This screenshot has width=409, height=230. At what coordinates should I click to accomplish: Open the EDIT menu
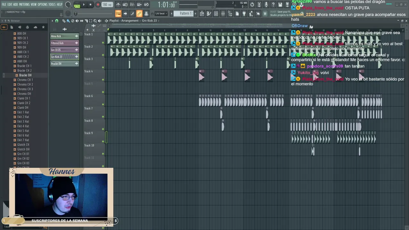10,4
